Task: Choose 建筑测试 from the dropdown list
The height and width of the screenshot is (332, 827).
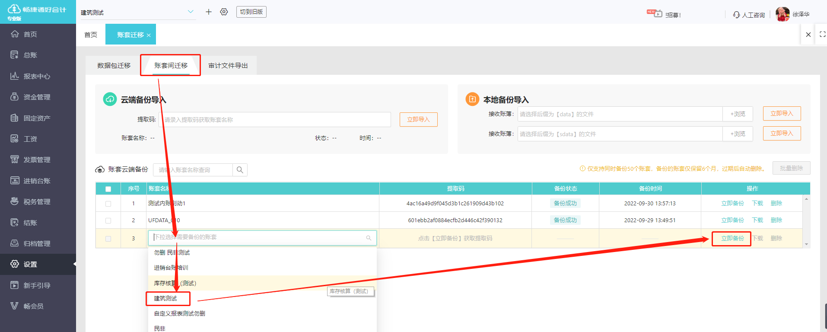Action: point(165,299)
